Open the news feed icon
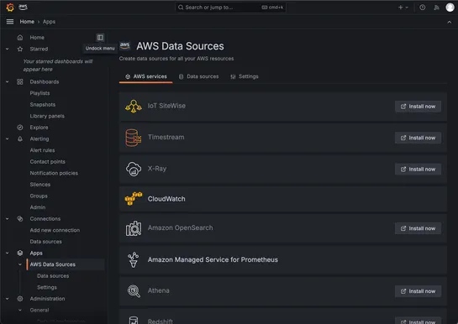 [436, 8]
